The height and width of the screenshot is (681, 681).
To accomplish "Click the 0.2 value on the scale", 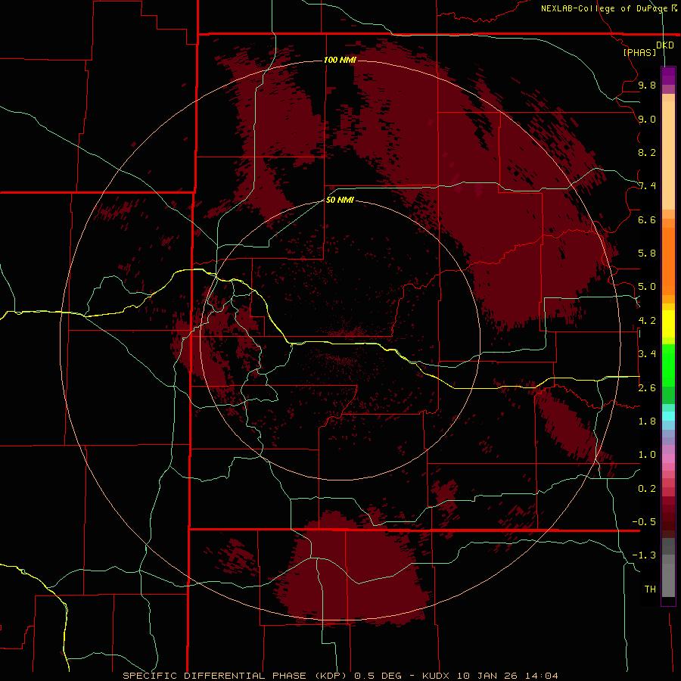I will coord(647,489).
